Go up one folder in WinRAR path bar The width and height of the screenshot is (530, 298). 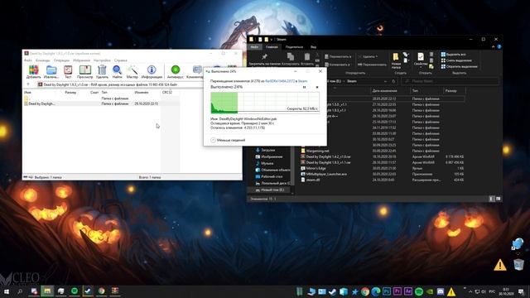[28, 84]
